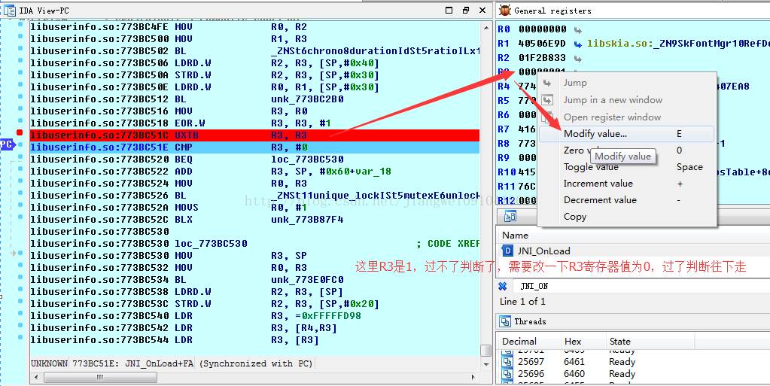
Task: Click the blue dot beside line 773BC520
Action: pos(20,157)
